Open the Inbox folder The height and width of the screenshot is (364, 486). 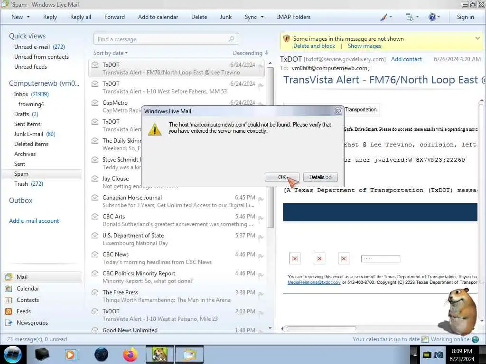pos(31,94)
